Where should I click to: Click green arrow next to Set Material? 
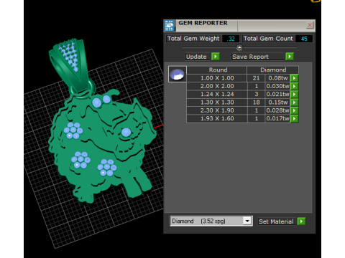pyautogui.click(x=301, y=221)
